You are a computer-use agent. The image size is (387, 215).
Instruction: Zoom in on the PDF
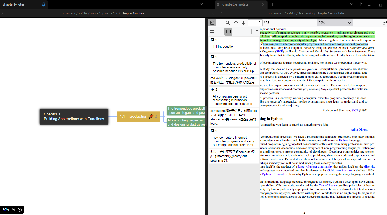click(312, 23)
